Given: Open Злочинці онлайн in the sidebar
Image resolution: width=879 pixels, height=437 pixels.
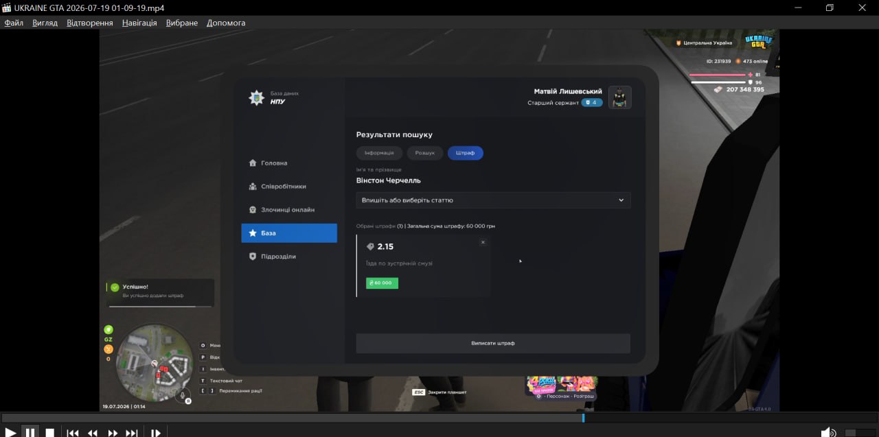Looking at the screenshot, I should 289,210.
